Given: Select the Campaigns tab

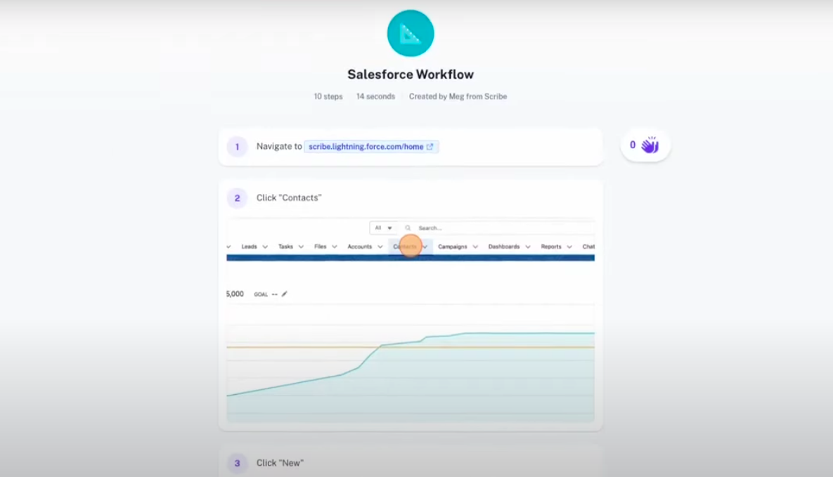Looking at the screenshot, I should (x=453, y=247).
